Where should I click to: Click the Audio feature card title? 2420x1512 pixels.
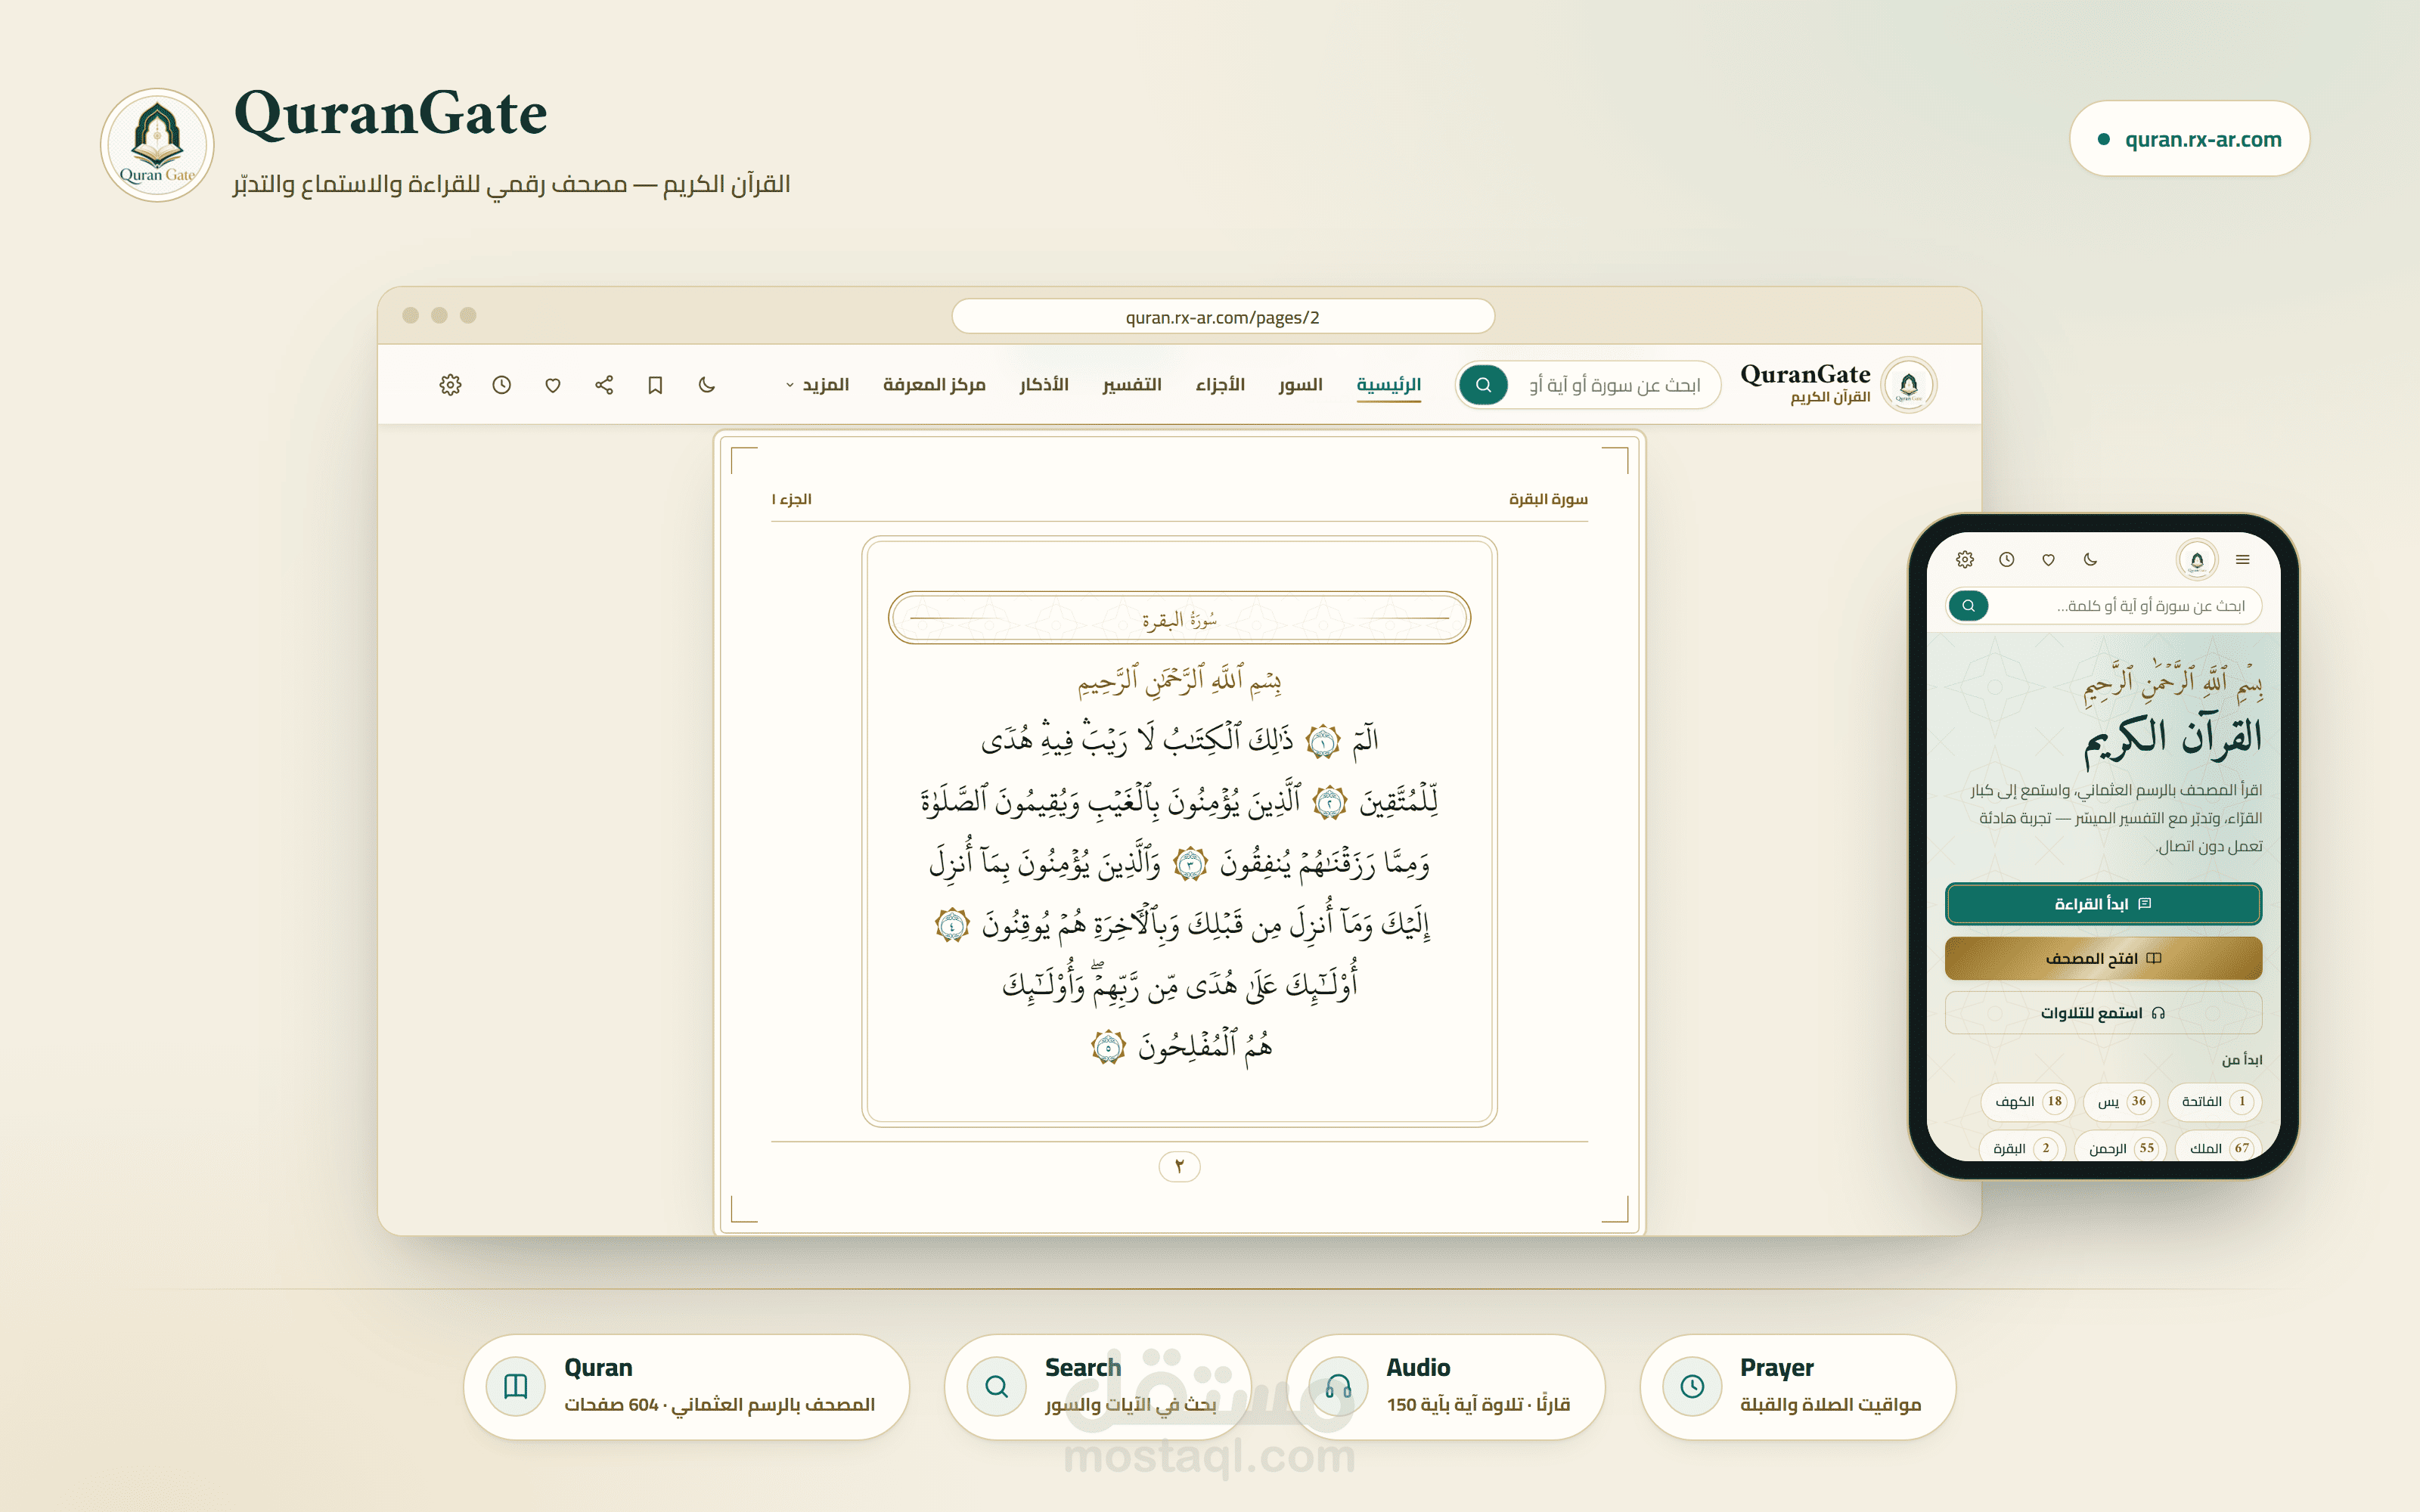tap(1418, 1367)
